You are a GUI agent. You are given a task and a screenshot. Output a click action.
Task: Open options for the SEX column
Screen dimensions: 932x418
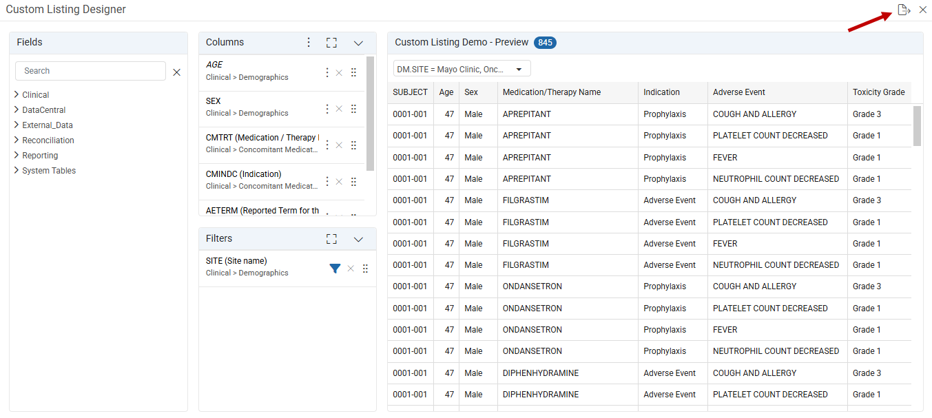point(327,108)
